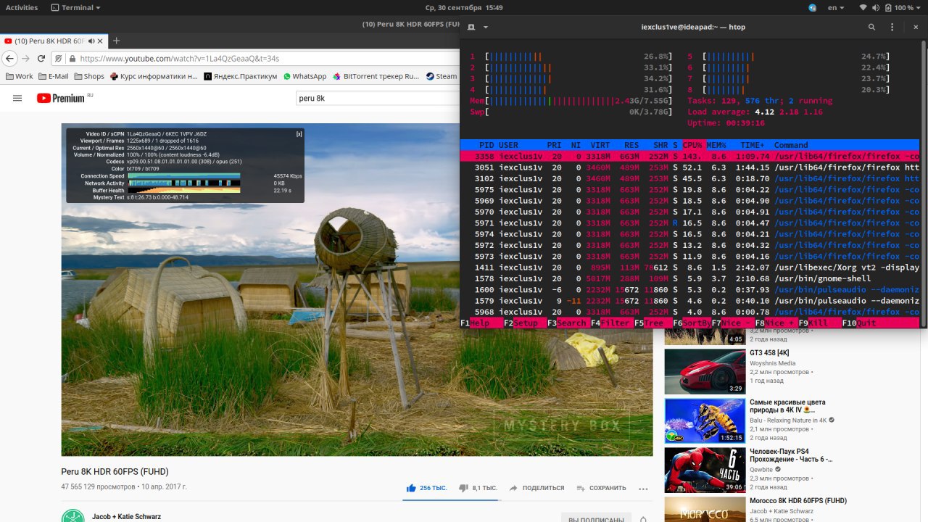Open a new browser tab
This screenshot has width=928, height=522.
pos(116,41)
